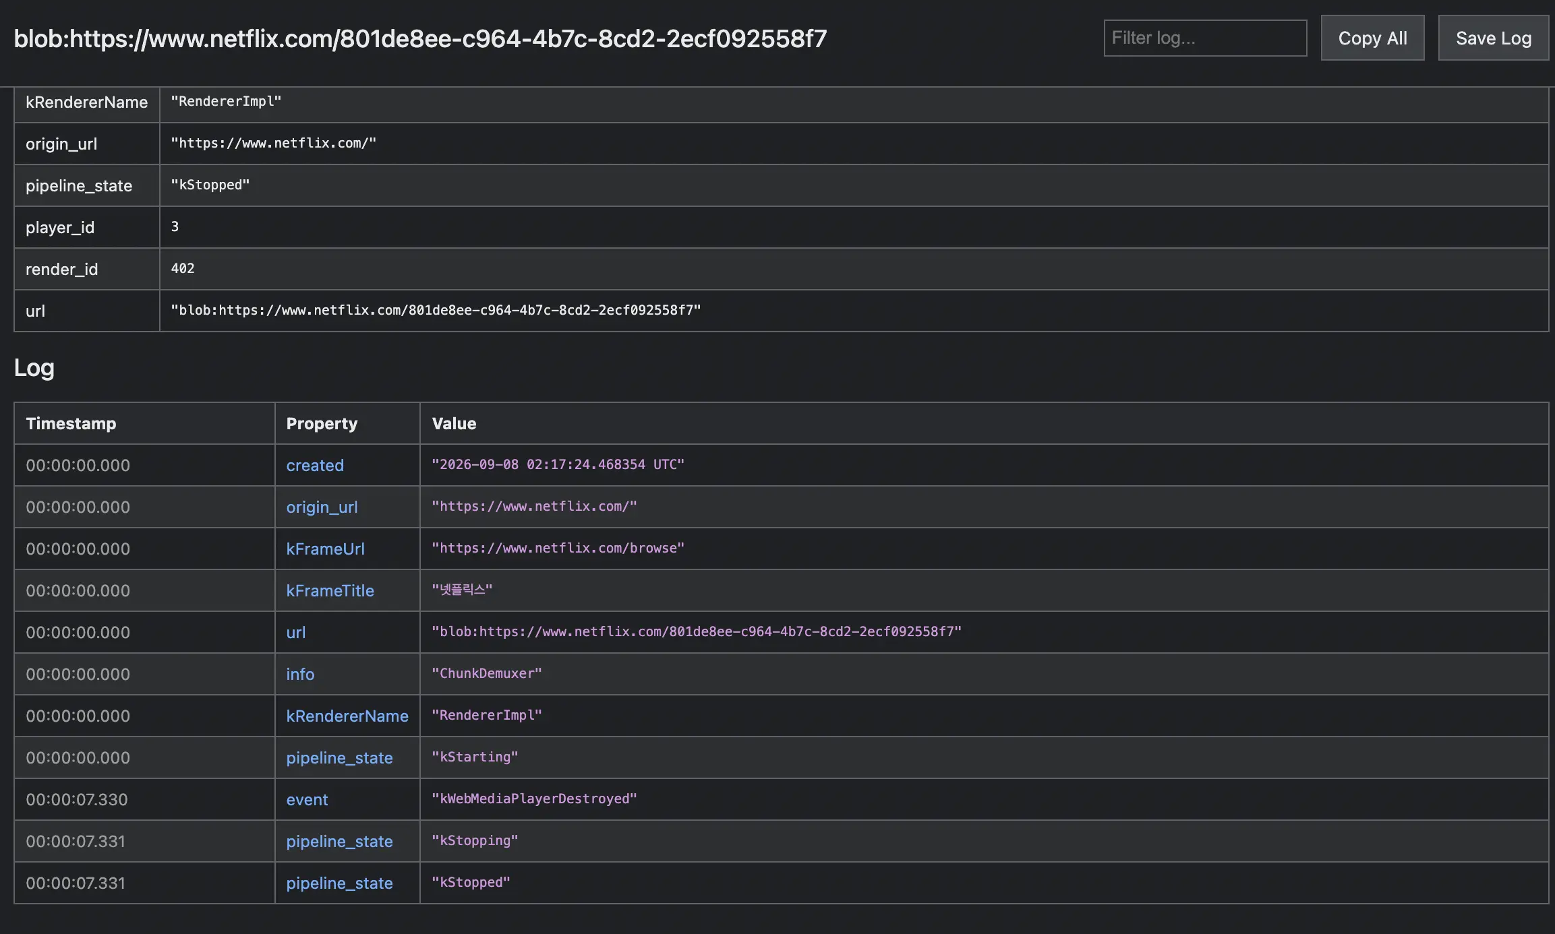
Task: Click the origin_url label in the properties table
Action: pos(61,144)
